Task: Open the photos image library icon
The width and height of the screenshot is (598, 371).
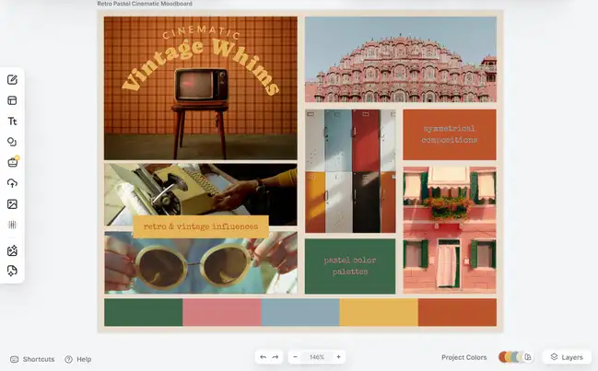Action: [x=12, y=203]
